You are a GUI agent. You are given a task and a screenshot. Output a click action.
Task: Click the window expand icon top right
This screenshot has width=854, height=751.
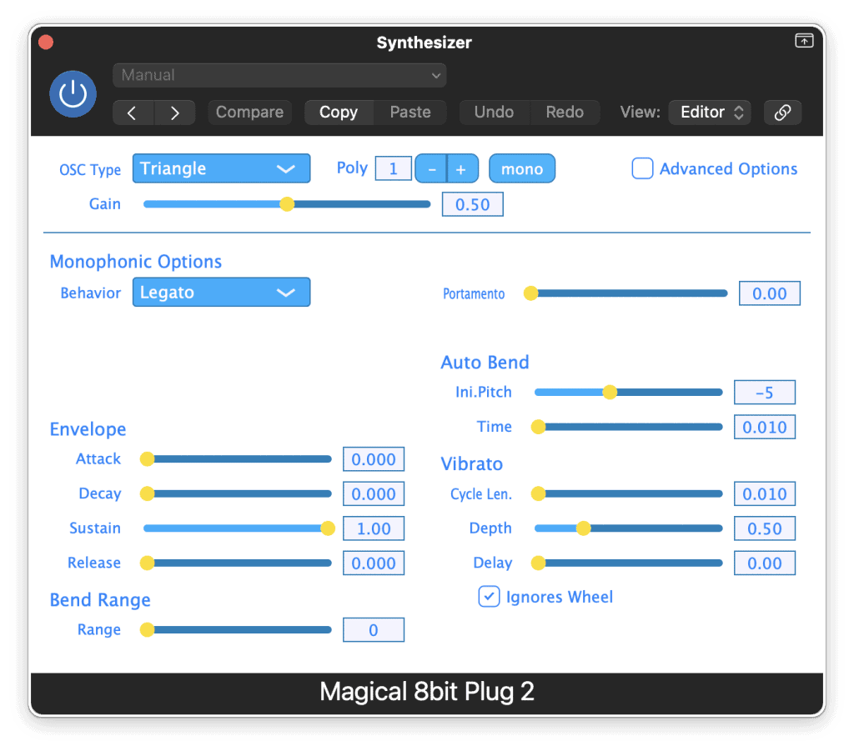[804, 41]
